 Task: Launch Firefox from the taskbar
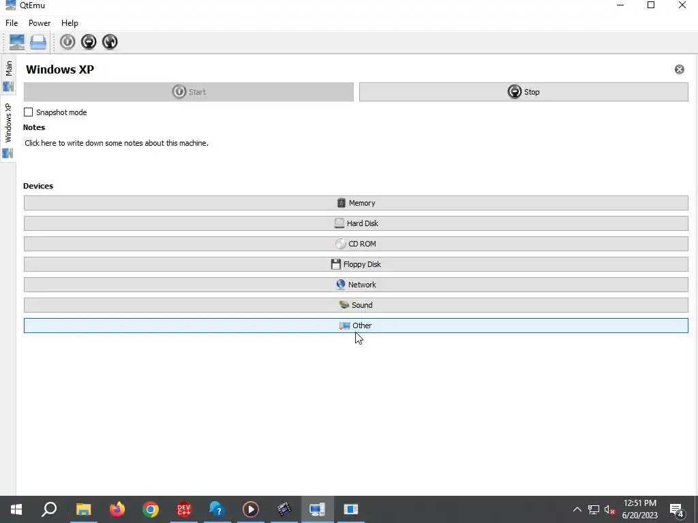pyautogui.click(x=117, y=509)
